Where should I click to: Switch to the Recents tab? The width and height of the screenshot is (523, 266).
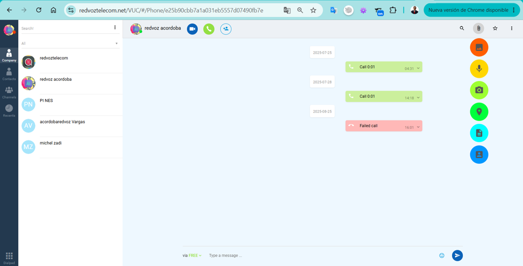tap(9, 111)
